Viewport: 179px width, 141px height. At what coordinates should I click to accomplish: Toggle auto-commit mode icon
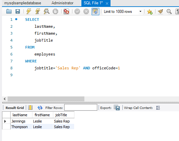pos(95,12)
